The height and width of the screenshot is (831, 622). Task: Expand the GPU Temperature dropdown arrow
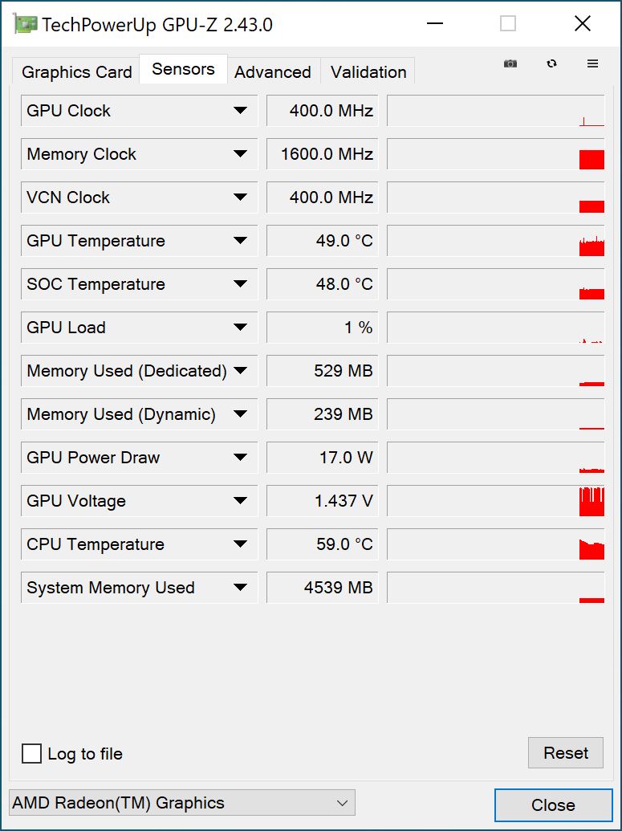[240, 241]
